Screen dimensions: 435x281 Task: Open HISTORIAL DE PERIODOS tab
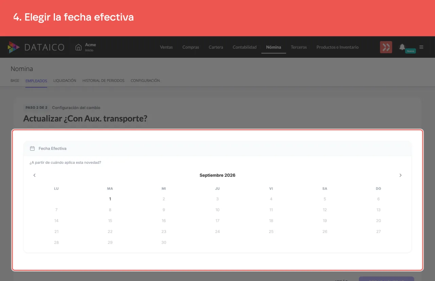(103, 81)
